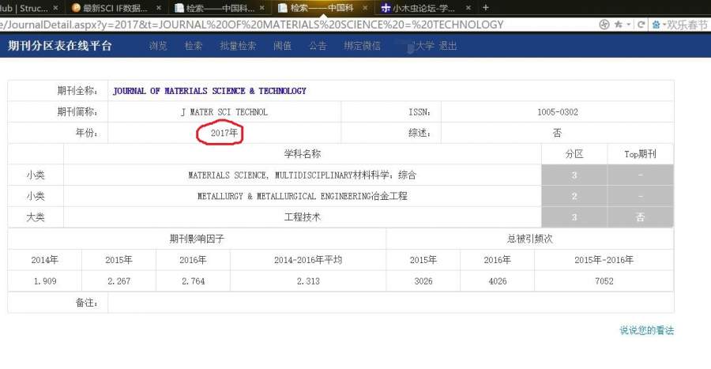Click the Top期刊 value 否 in 工程技术 row
711x369 pixels.
[640, 217]
